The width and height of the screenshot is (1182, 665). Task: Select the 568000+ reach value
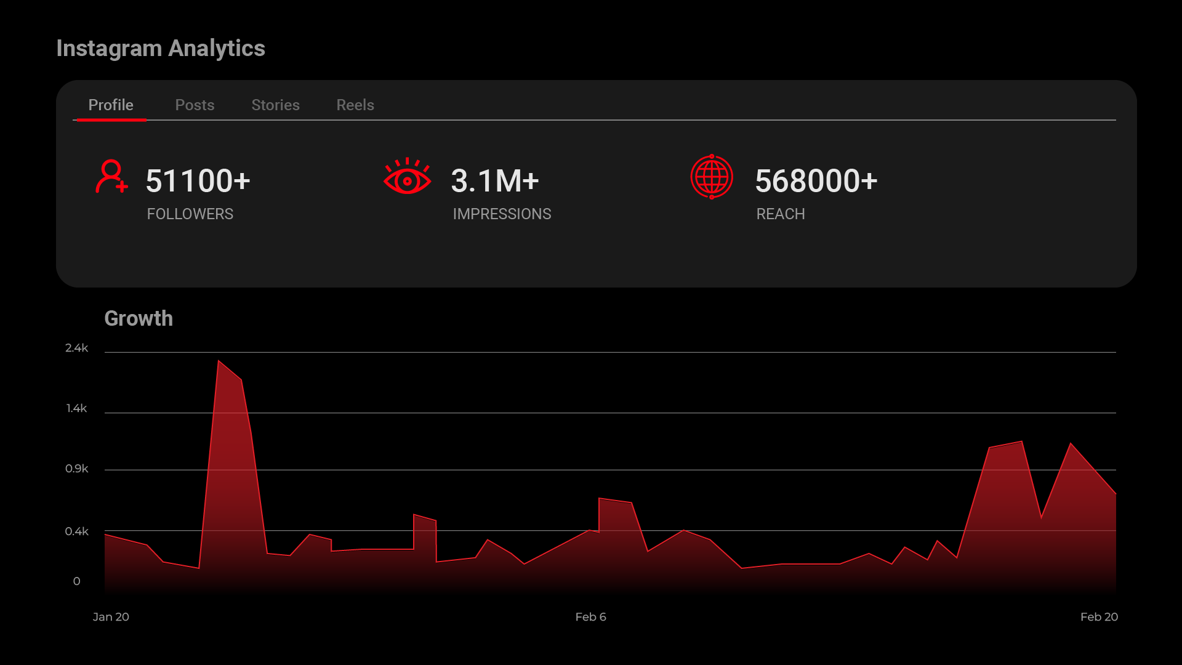tap(816, 181)
